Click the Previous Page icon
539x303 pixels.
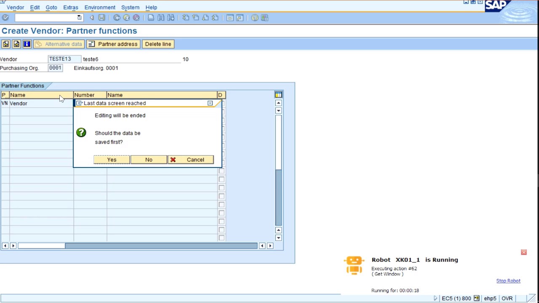[195, 18]
